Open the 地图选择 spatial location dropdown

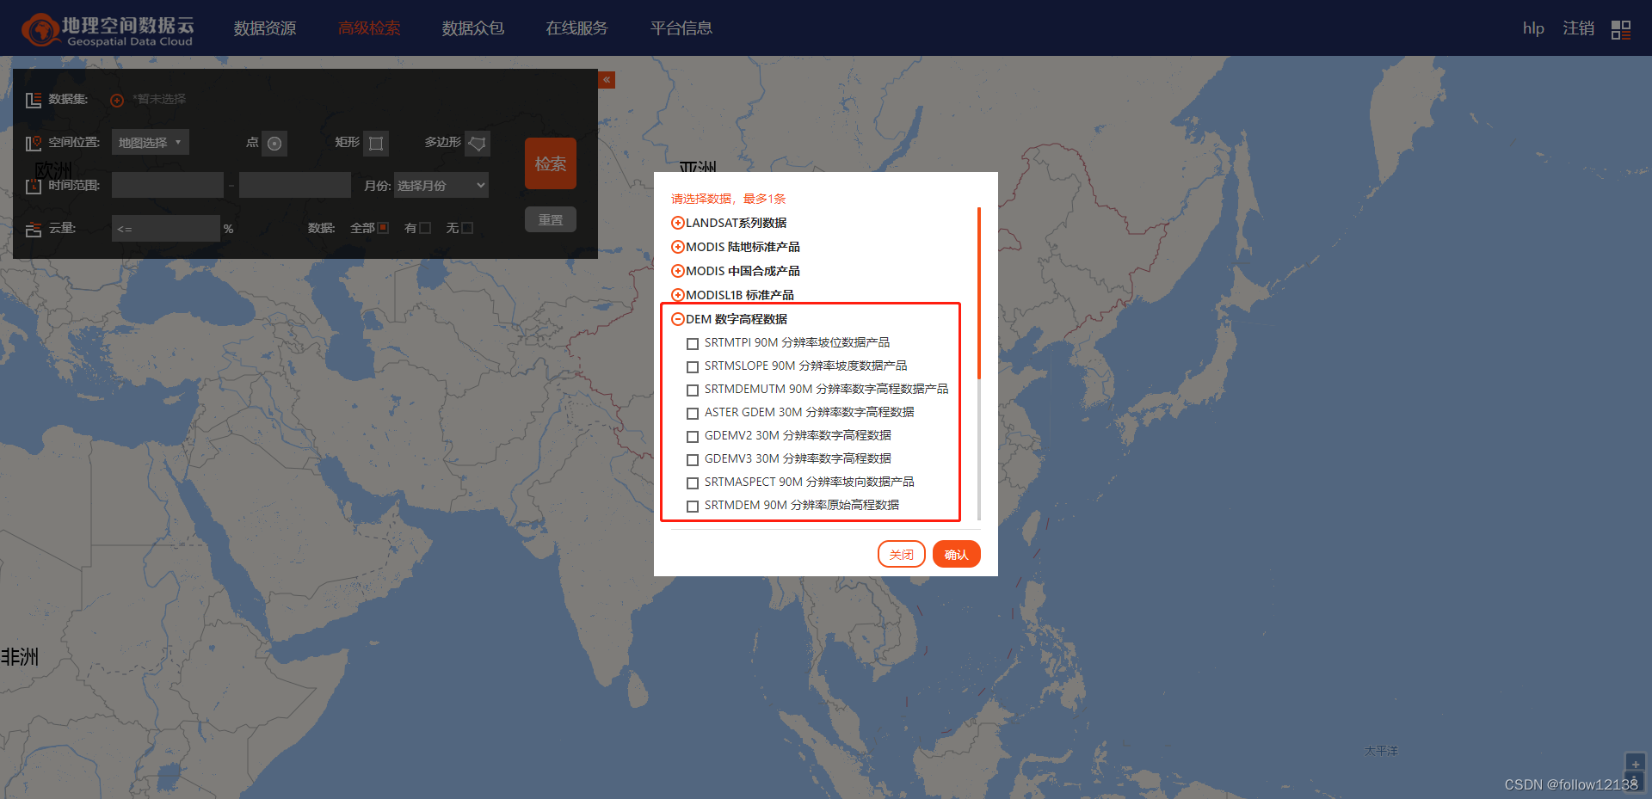(x=150, y=141)
